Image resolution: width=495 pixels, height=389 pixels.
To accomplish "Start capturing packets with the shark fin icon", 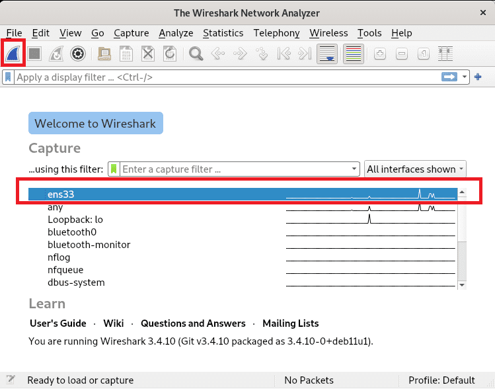I will tap(13, 54).
